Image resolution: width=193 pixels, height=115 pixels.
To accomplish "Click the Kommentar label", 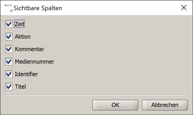I will point(30,49).
